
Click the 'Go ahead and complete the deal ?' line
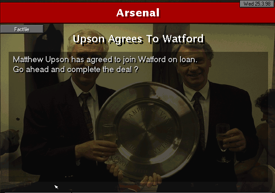(76, 70)
